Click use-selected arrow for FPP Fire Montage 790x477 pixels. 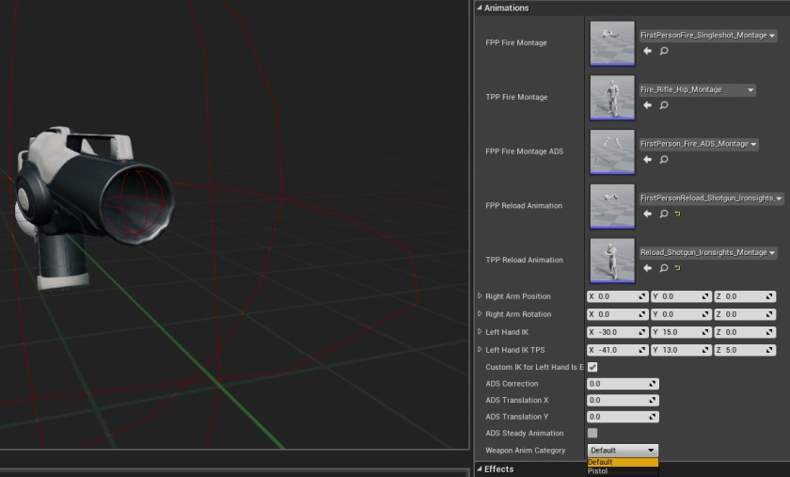click(x=647, y=52)
